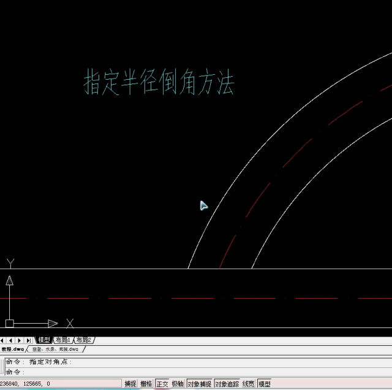The image size is (392, 390).
Task: Click the 模型 status bar button
Action: [x=264, y=383]
